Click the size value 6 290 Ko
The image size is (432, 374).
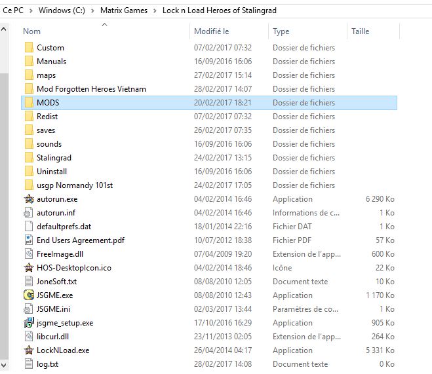coord(380,199)
